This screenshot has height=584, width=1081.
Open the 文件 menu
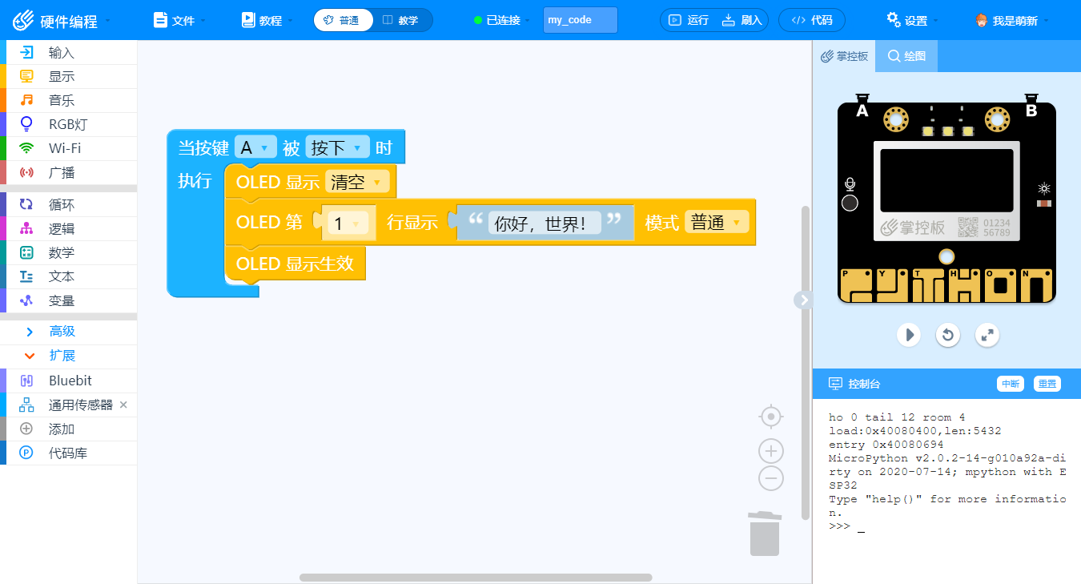click(x=179, y=20)
